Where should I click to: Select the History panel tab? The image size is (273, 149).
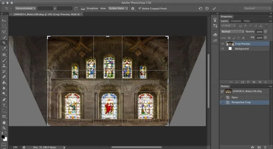tap(225, 86)
